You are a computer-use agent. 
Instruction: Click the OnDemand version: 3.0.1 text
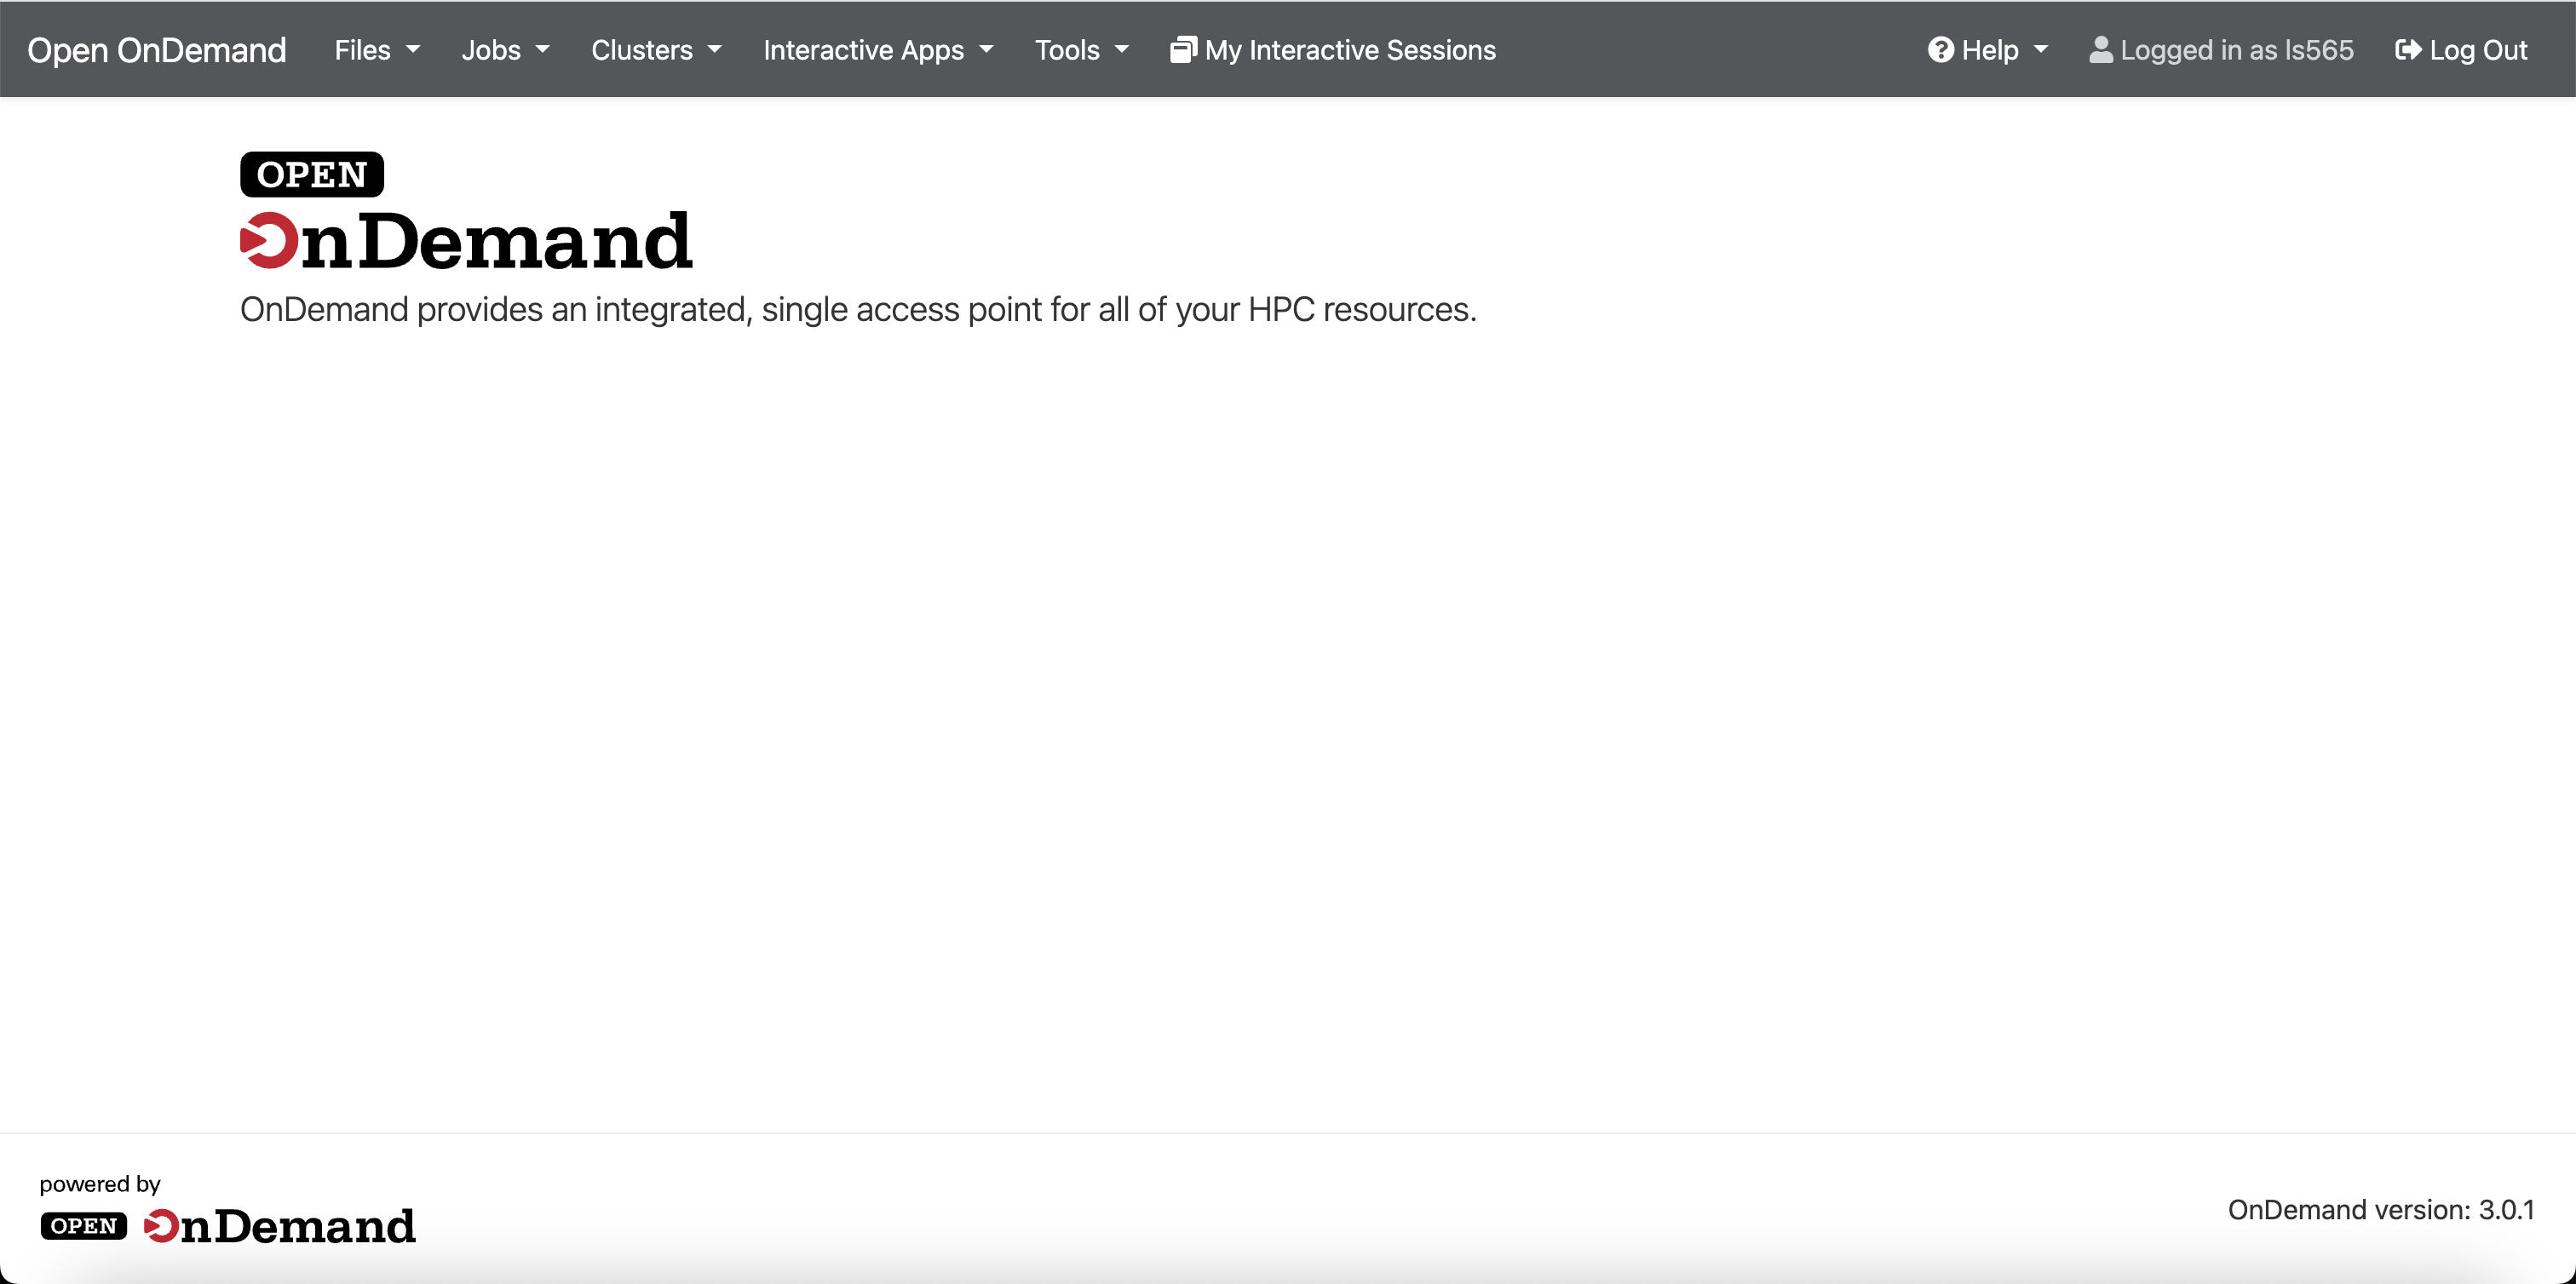pyautogui.click(x=2381, y=1209)
